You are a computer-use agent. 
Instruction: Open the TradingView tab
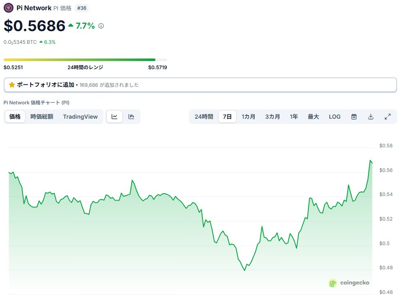pos(80,117)
